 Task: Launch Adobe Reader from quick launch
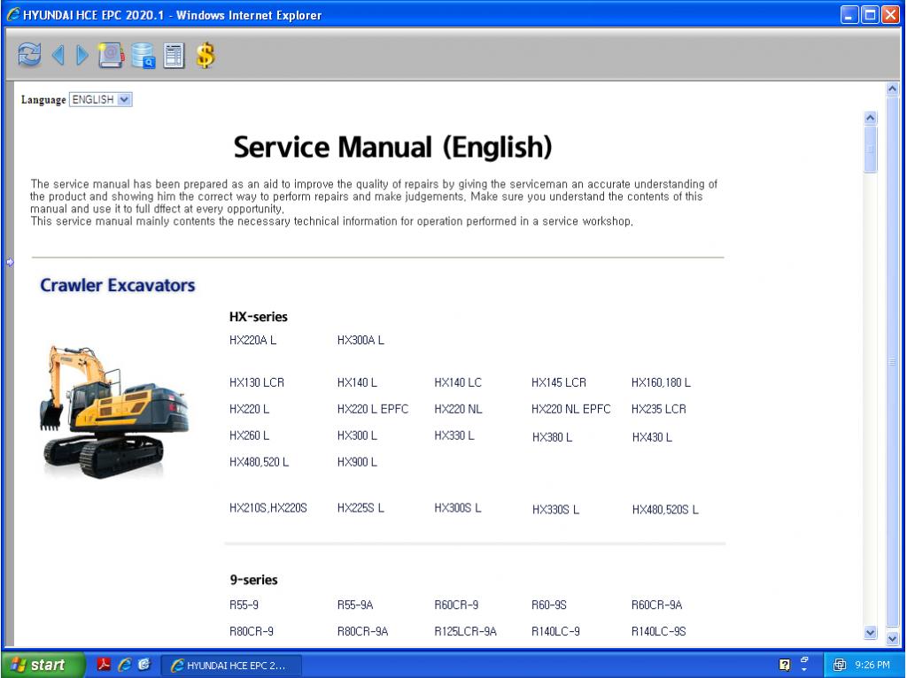click(x=104, y=665)
